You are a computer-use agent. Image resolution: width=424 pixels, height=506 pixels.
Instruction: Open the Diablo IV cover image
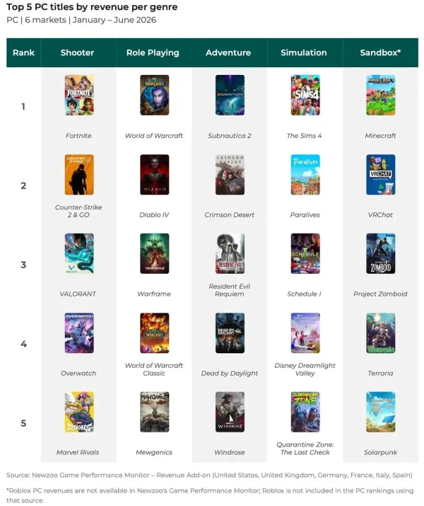[154, 175]
